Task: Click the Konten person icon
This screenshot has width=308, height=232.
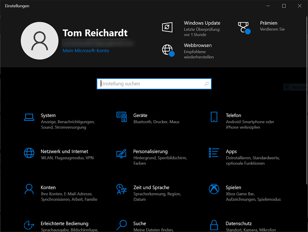Action: tap(29, 189)
